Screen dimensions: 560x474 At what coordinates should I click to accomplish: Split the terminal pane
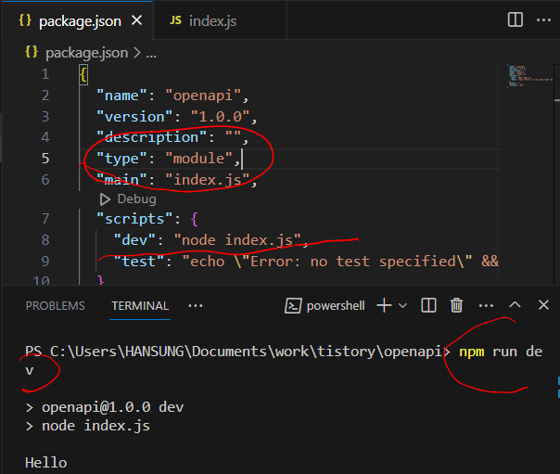[428, 306]
